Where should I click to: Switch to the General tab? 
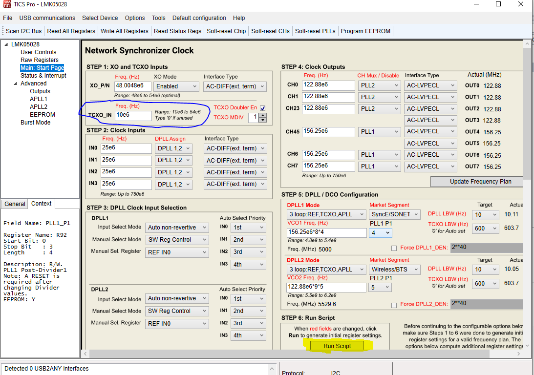15,204
